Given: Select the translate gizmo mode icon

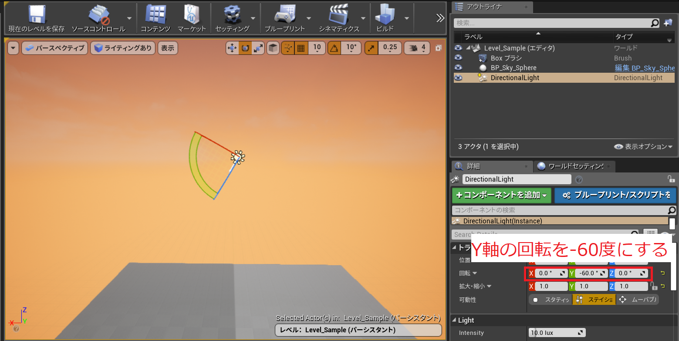Looking at the screenshot, I should 232,48.
